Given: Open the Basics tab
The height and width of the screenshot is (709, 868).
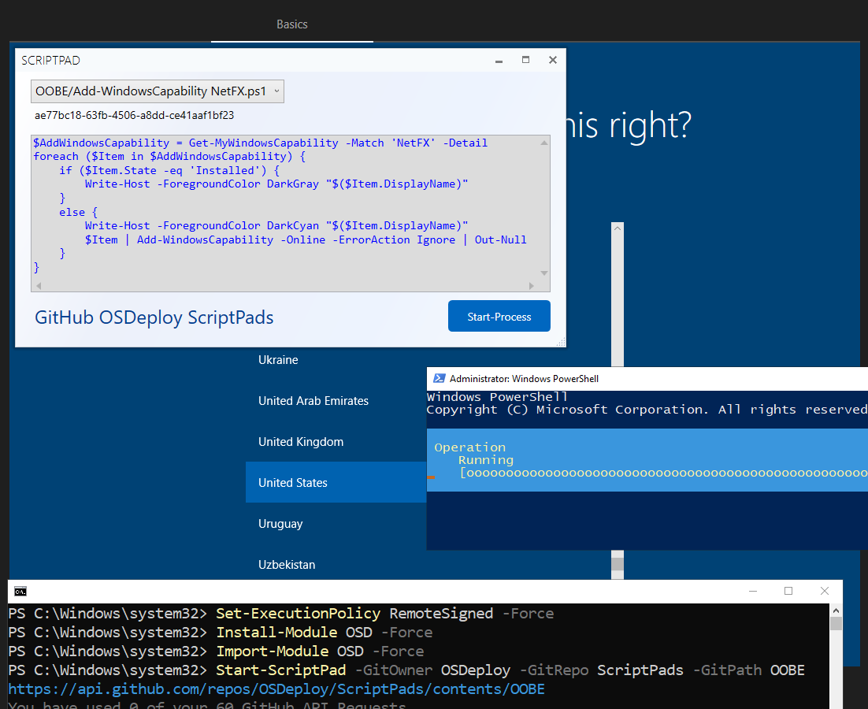Looking at the screenshot, I should pos(291,24).
